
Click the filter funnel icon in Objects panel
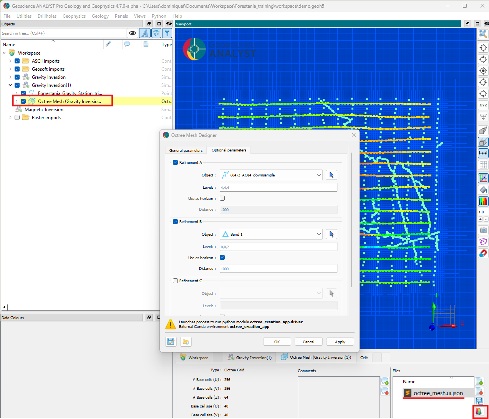click(167, 33)
